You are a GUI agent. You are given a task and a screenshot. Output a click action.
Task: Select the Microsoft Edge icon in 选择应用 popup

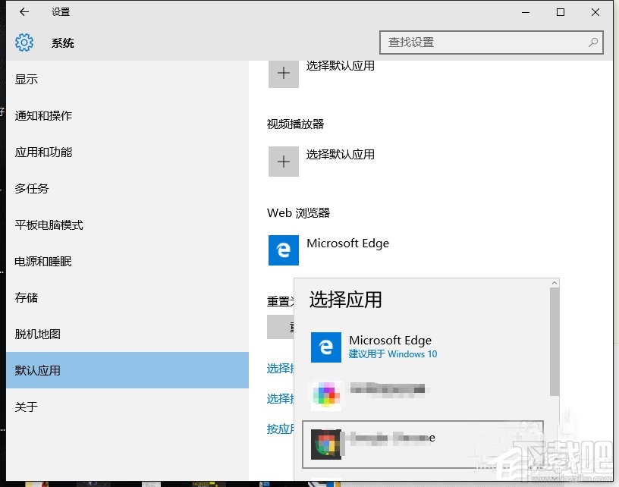coord(326,347)
